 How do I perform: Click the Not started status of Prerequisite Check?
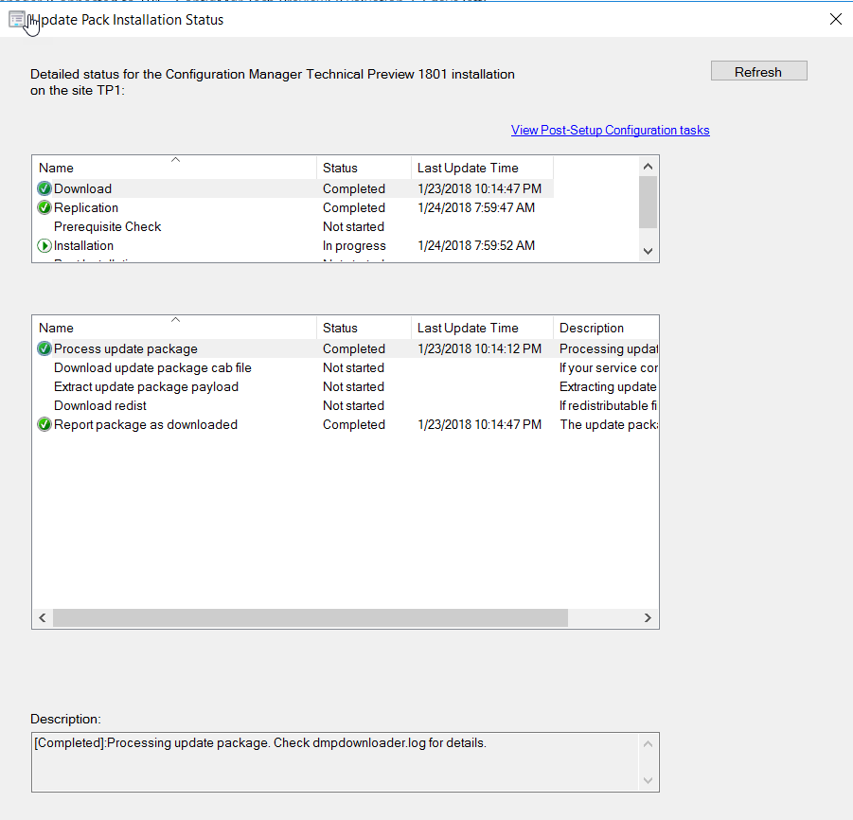pos(354,227)
